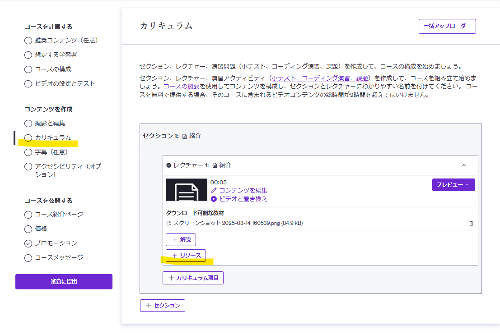Open the コースの概要 link

click(182, 86)
